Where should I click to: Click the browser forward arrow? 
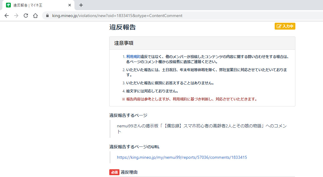click(16, 16)
